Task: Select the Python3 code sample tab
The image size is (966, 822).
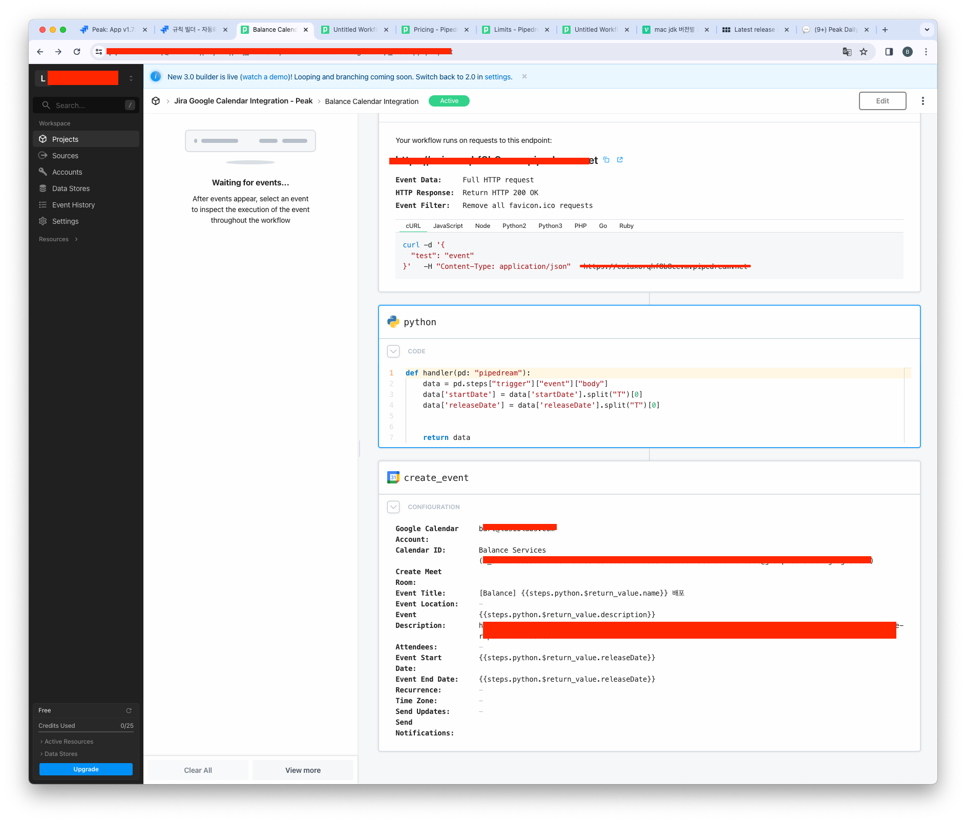Action: (x=550, y=226)
